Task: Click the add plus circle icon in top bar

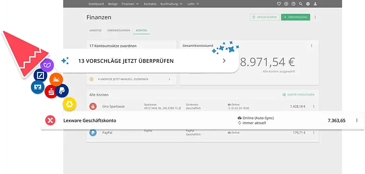Action: 286,4
